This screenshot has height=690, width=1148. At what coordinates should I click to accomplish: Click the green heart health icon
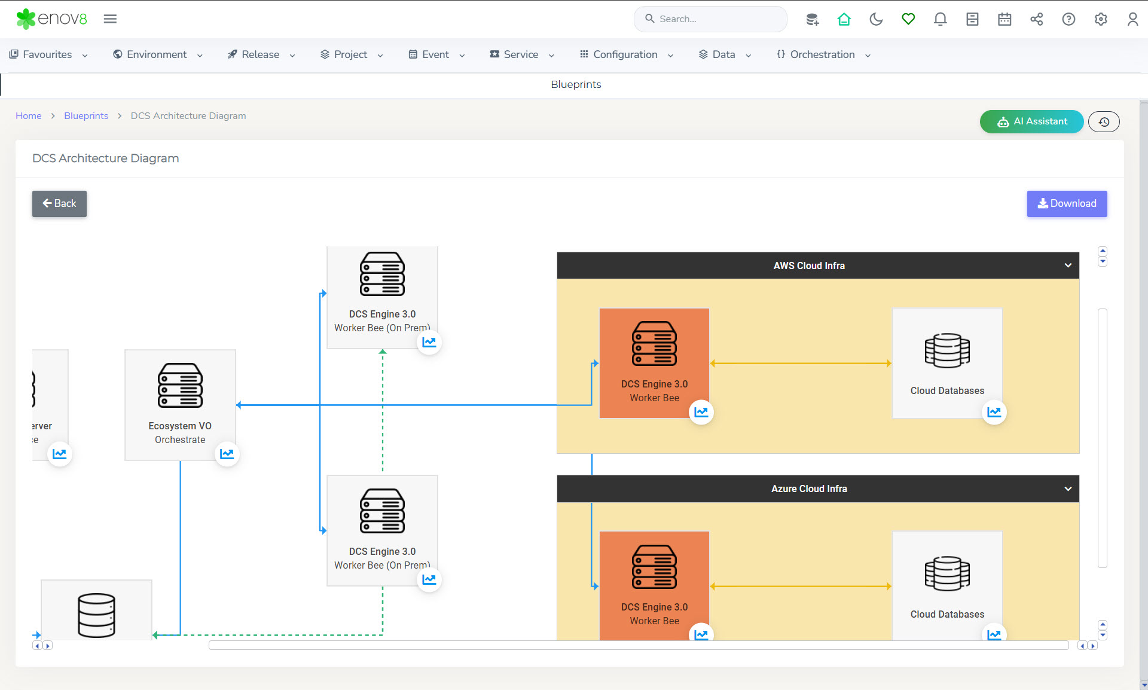[908, 19]
